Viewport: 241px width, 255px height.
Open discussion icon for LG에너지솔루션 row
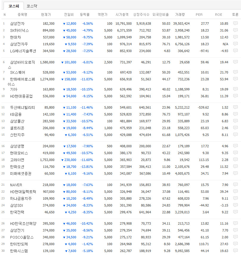point(235,51)
